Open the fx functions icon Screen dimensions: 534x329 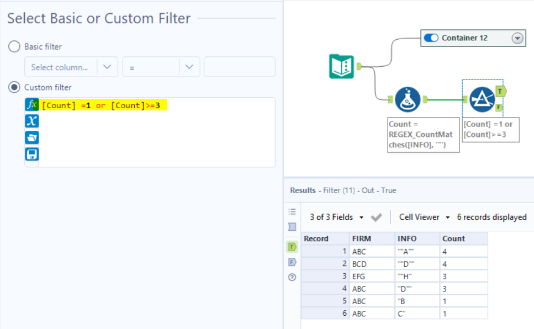(31, 104)
